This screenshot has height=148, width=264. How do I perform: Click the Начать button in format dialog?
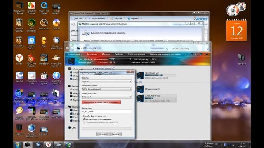102,134
